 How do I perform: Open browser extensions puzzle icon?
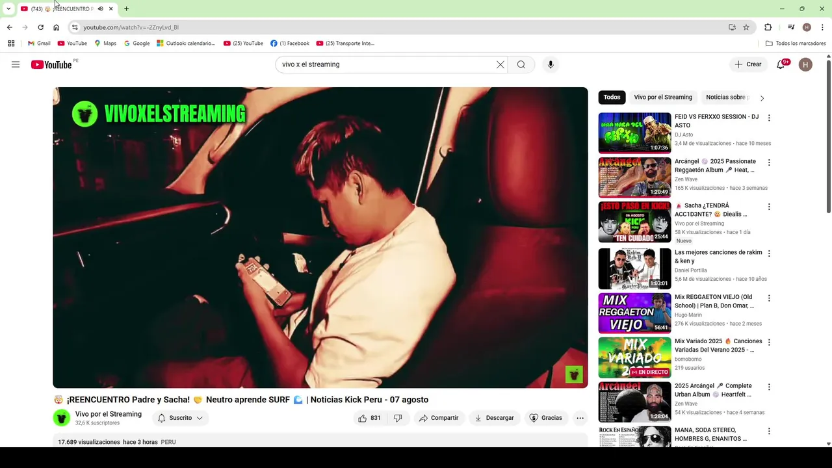coord(768,27)
